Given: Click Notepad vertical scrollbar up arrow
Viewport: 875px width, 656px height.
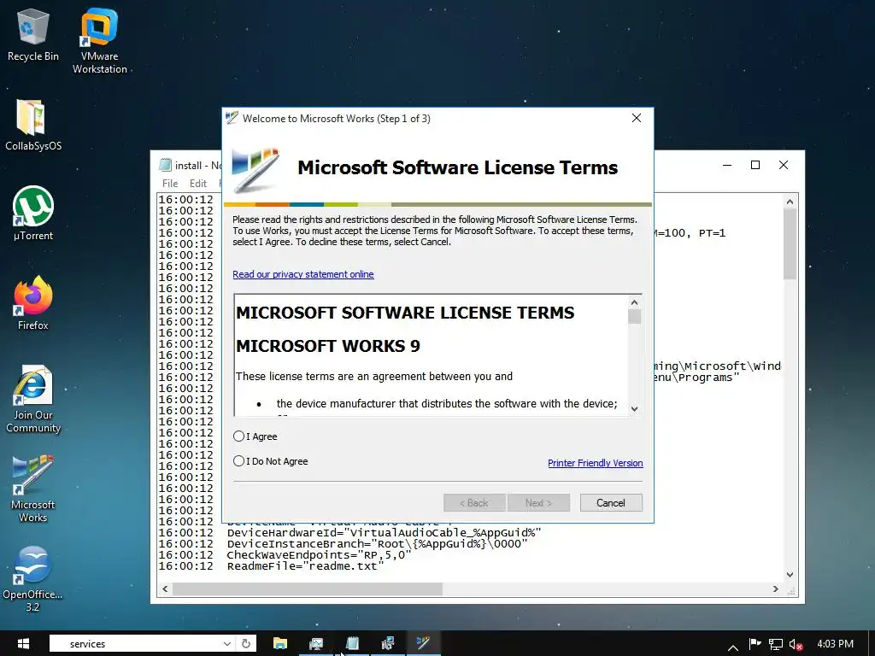Looking at the screenshot, I should (790, 202).
